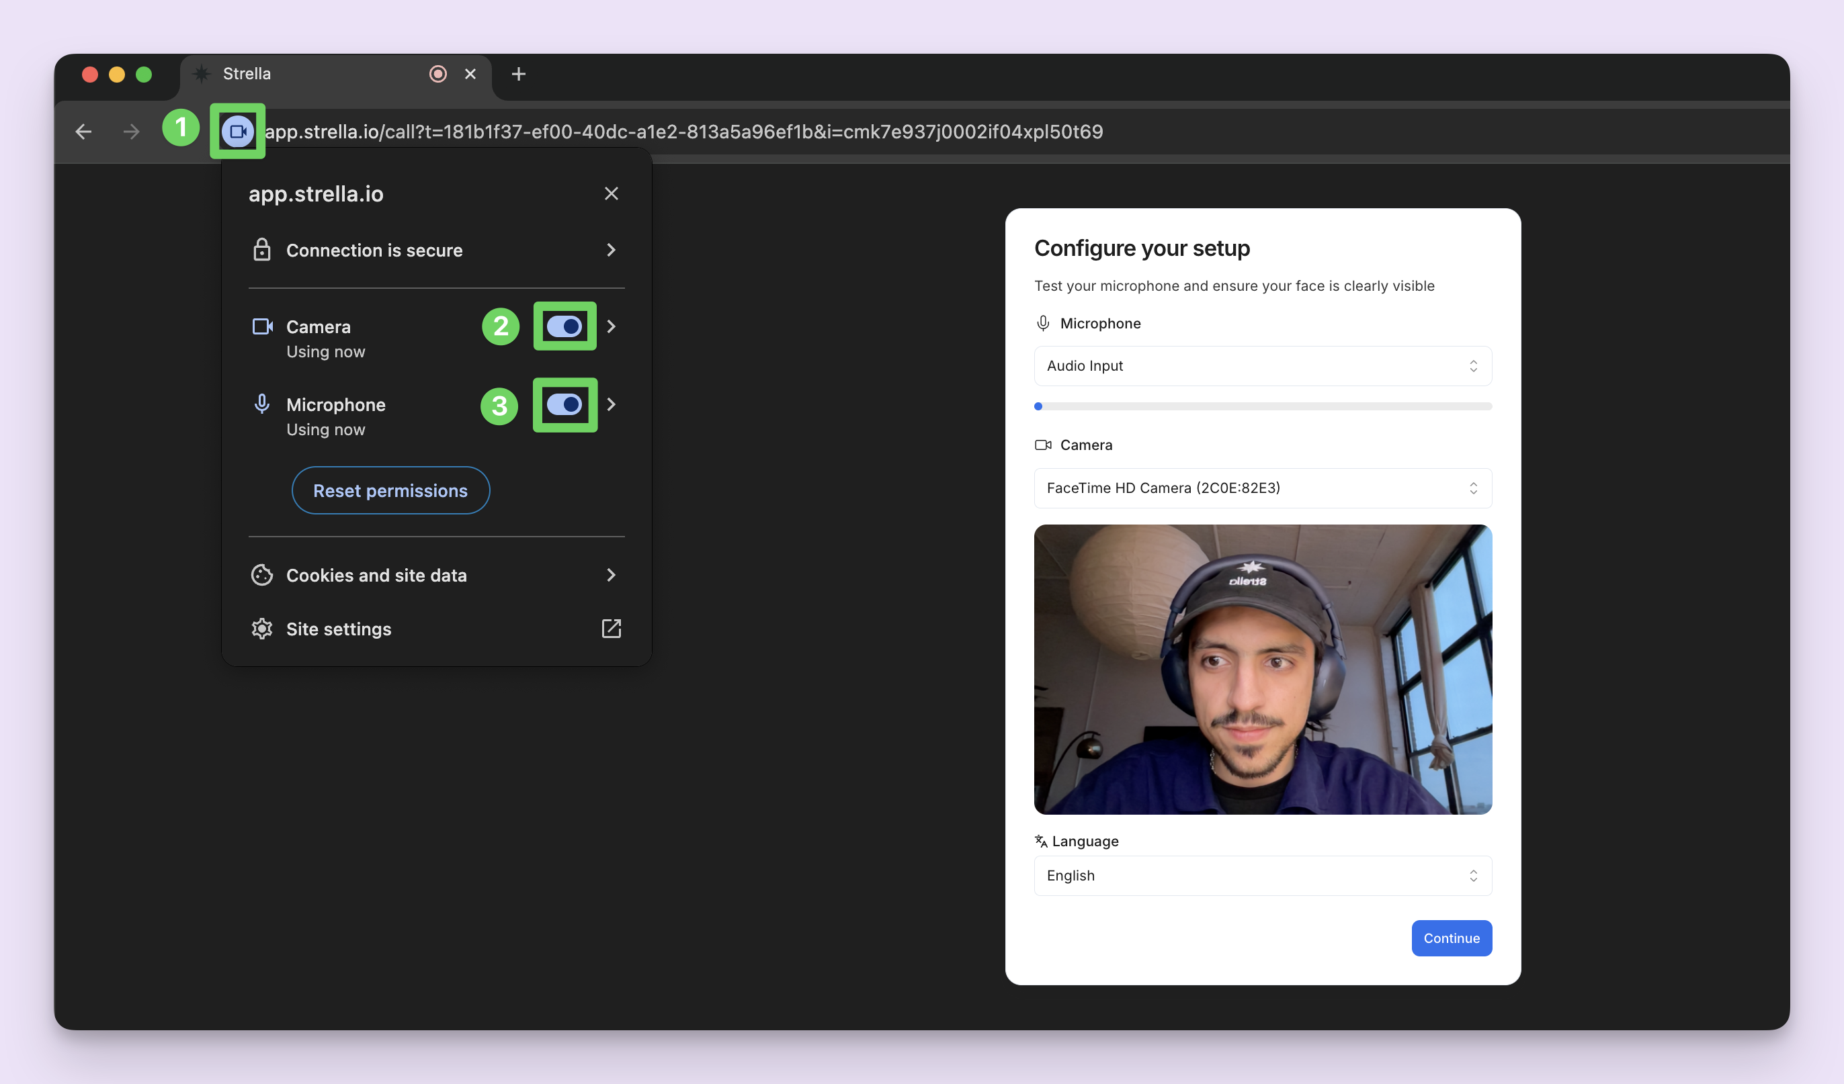Screen dimensions: 1844x1084
Task: Click the camera site-info icon in address bar
Action: pyautogui.click(x=237, y=132)
